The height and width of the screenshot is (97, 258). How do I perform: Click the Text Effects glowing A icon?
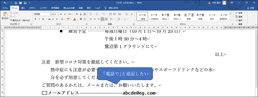tap(62, 19)
